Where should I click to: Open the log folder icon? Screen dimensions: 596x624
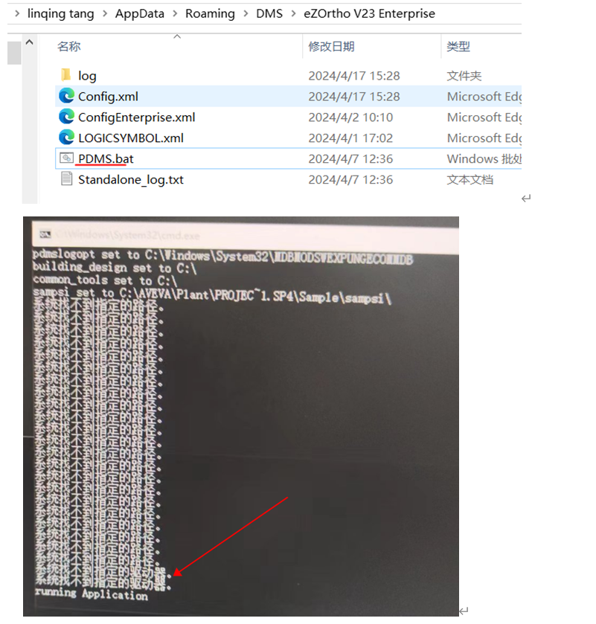(x=65, y=75)
